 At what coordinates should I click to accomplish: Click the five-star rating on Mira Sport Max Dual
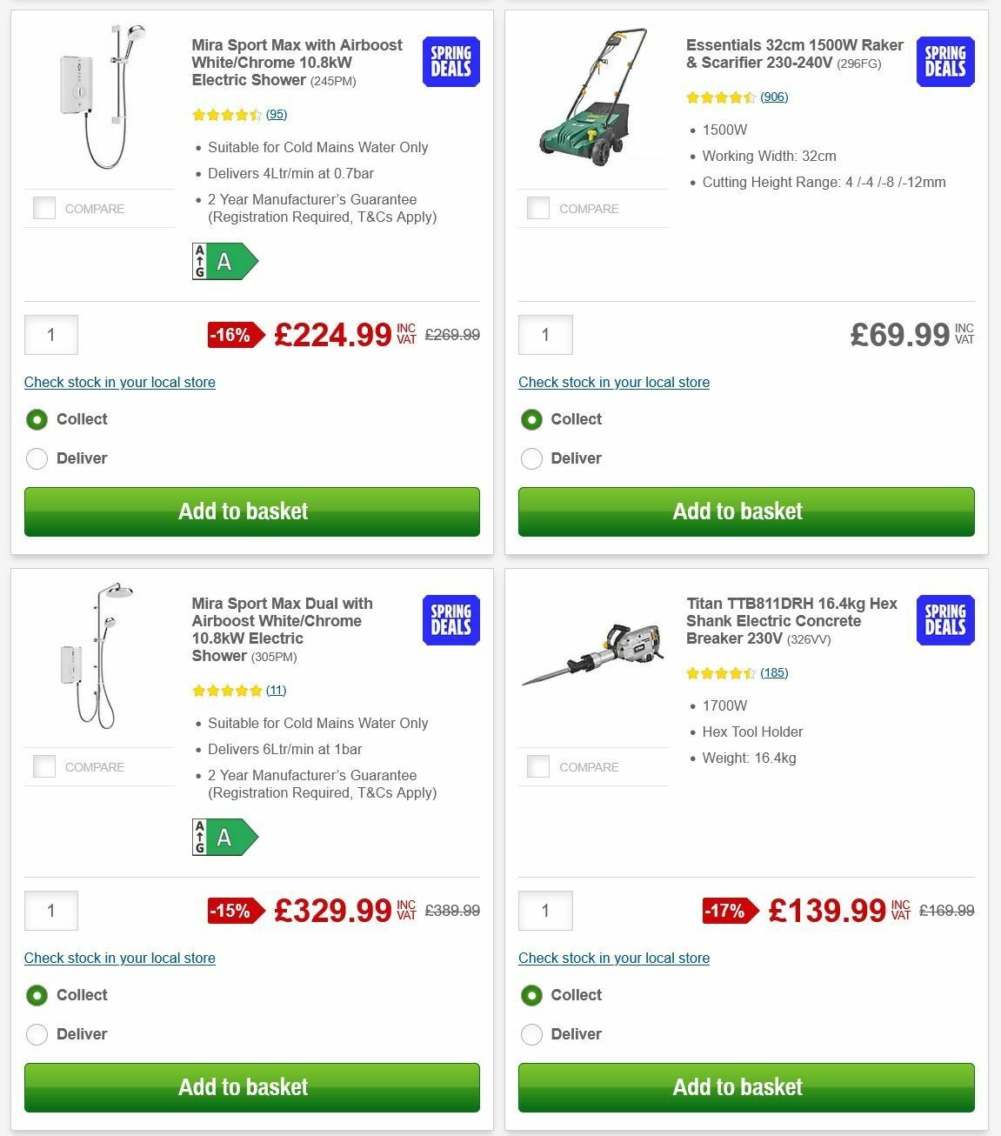tap(226, 690)
